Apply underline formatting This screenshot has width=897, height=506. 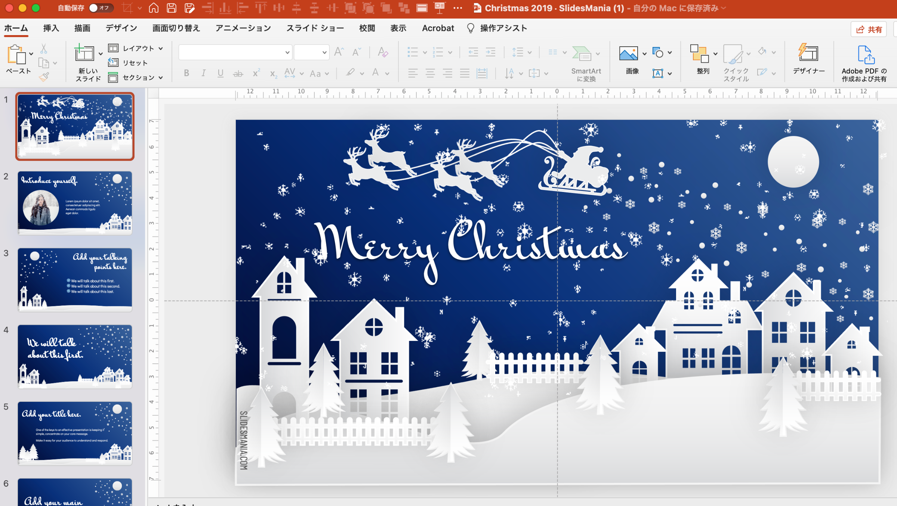point(221,73)
